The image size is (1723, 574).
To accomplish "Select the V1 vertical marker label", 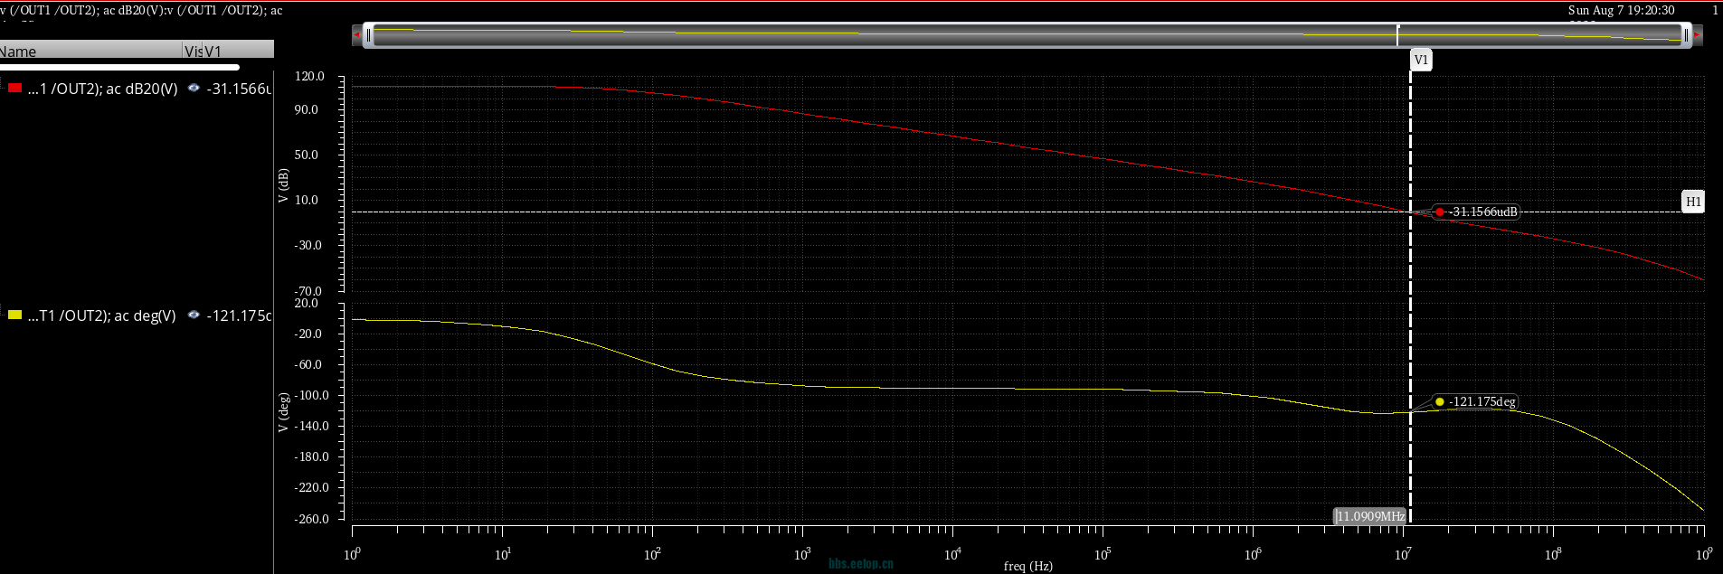I will click(x=1421, y=60).
